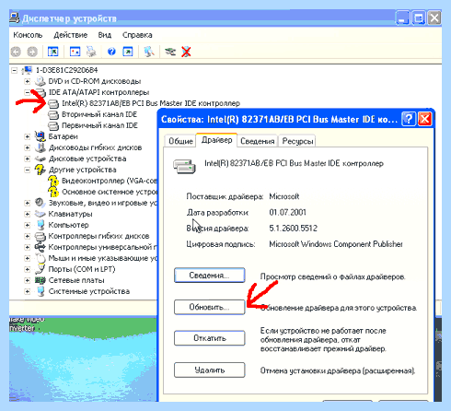The height and width of the screenshot is (411, 451).
Task: Select the computer root node icon 1-D3E81C2920684
Action: coord(27,70)
